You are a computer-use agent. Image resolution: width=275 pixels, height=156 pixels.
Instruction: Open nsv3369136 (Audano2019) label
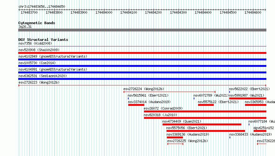pyautogui.click(x=188, y=134)
